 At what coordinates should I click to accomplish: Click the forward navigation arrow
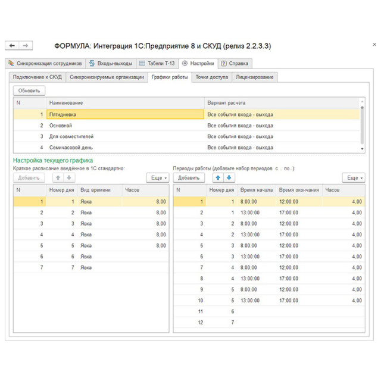click(x=26, y=46)
